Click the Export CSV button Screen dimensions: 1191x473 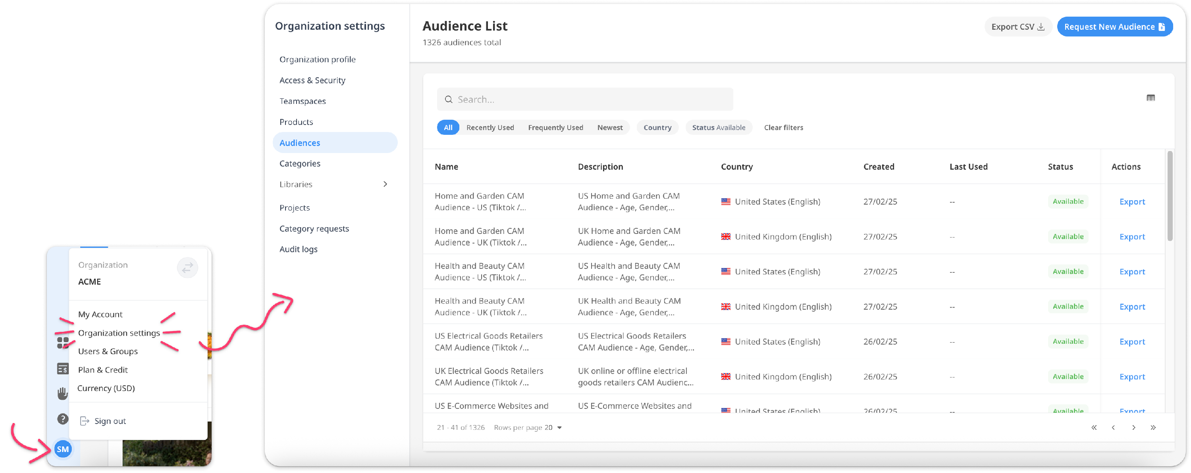coord(1018,27)
